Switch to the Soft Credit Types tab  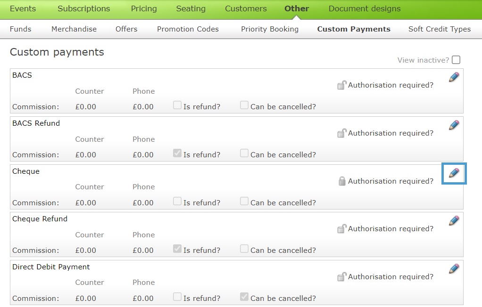[x=439, y=29]
